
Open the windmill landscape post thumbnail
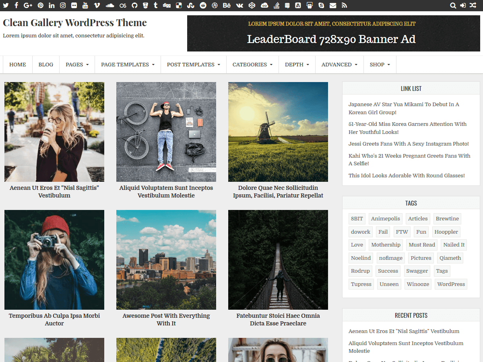coord(278,132)
